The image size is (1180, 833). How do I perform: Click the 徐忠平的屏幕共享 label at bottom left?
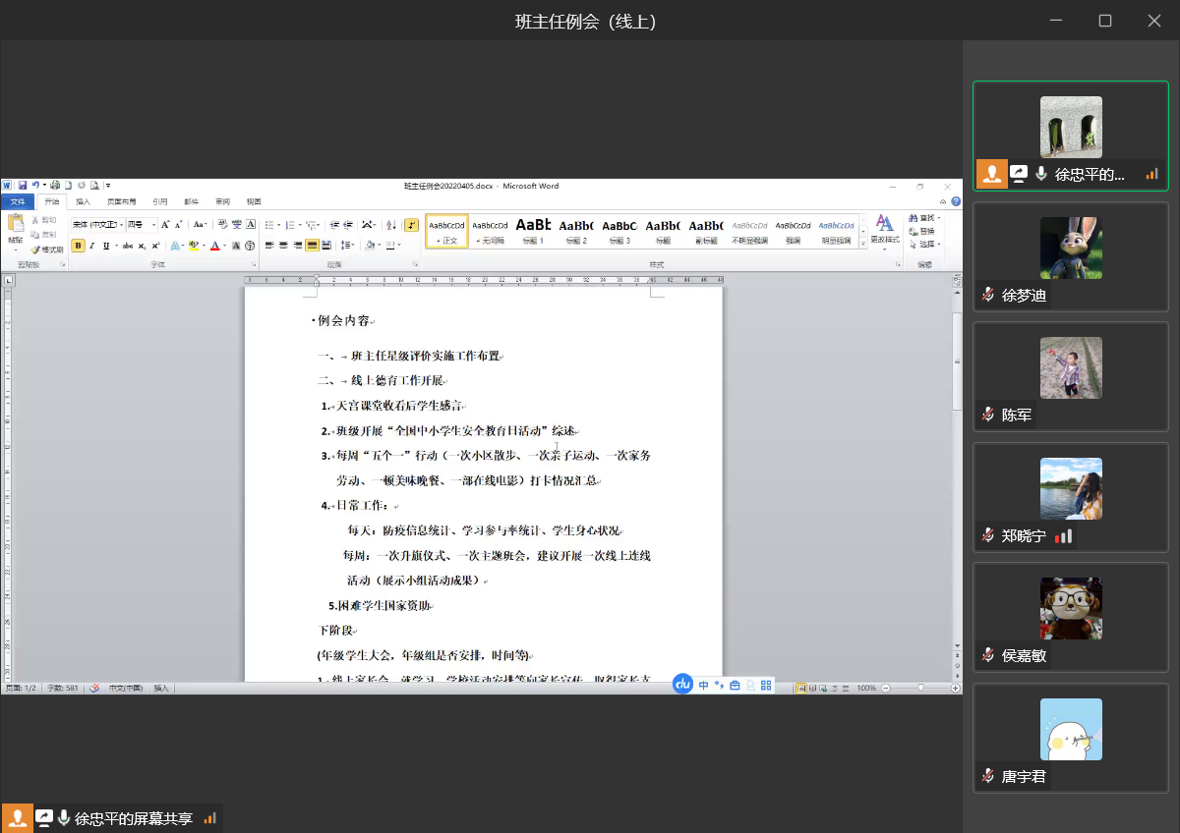click(133, 818)
